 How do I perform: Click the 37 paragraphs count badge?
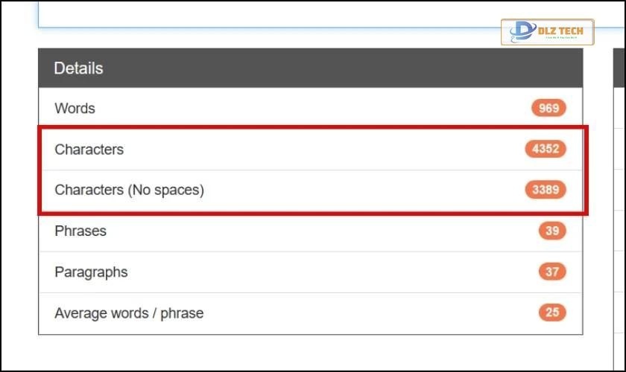pyautogui.click(x=551, y=272)
